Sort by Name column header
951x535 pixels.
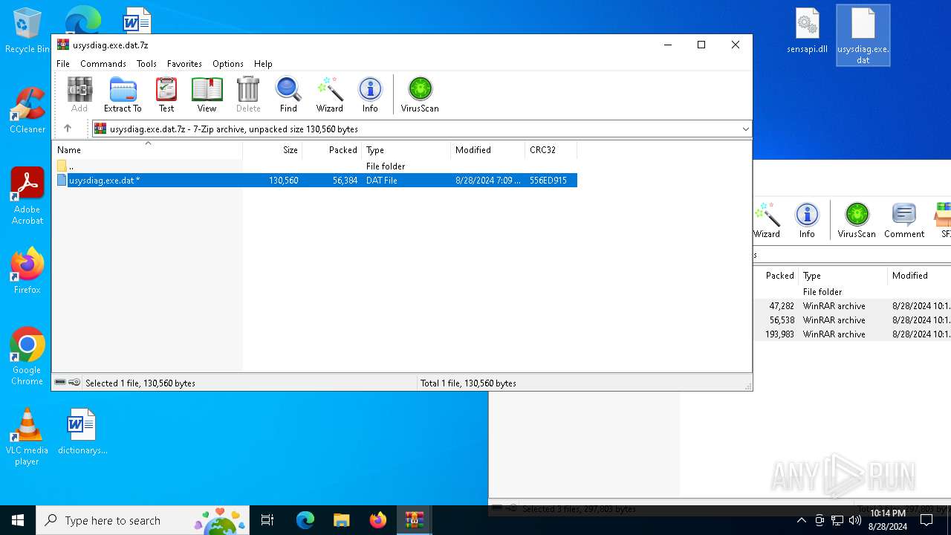(x=147, y=150)
